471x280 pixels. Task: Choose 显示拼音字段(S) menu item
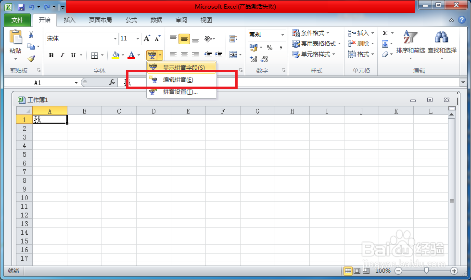click(x=182, y=67)
